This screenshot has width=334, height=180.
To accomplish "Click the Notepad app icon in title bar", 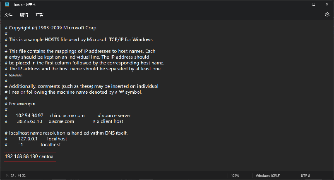I will point(7,4).
